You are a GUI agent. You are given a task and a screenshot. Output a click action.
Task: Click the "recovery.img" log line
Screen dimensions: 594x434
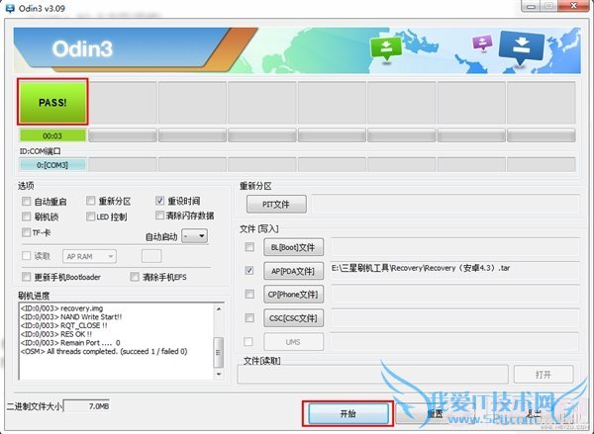(61, 308)
